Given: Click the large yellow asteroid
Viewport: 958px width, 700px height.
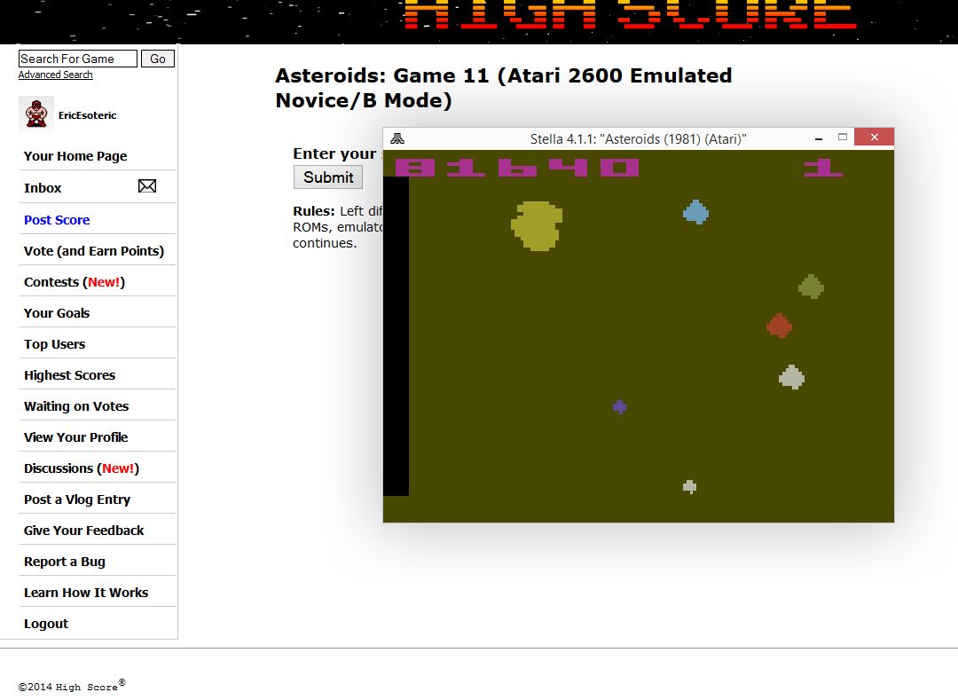Looking at the screenshot, I should [x=537, y=225].
